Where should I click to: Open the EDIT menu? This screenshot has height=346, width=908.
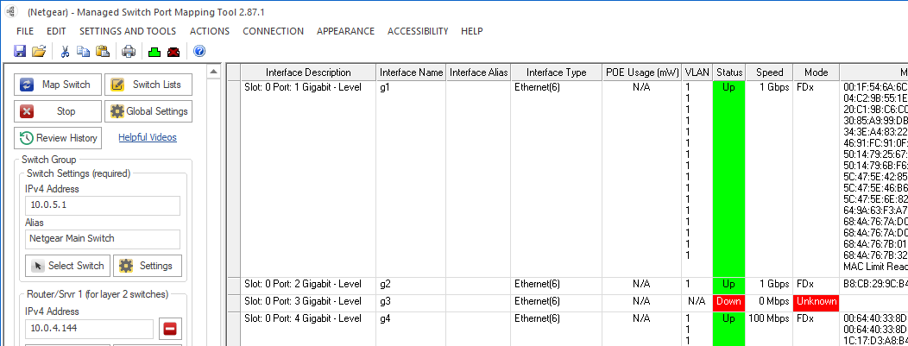[56, 31]
